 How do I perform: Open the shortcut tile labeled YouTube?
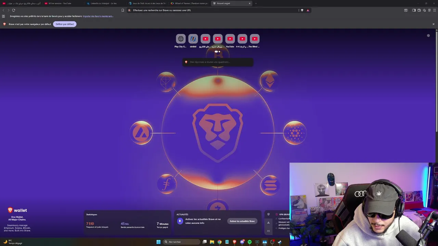click(x=230, y=39)
